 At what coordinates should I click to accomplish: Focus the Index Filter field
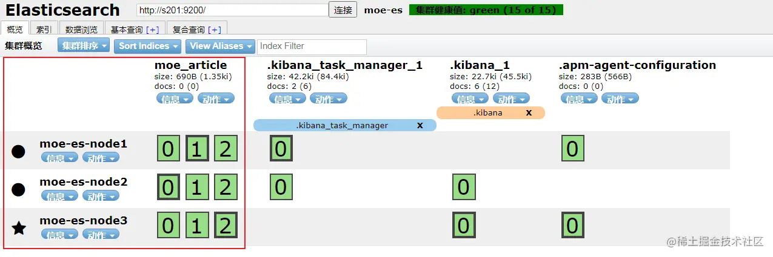tap(312, 47)
